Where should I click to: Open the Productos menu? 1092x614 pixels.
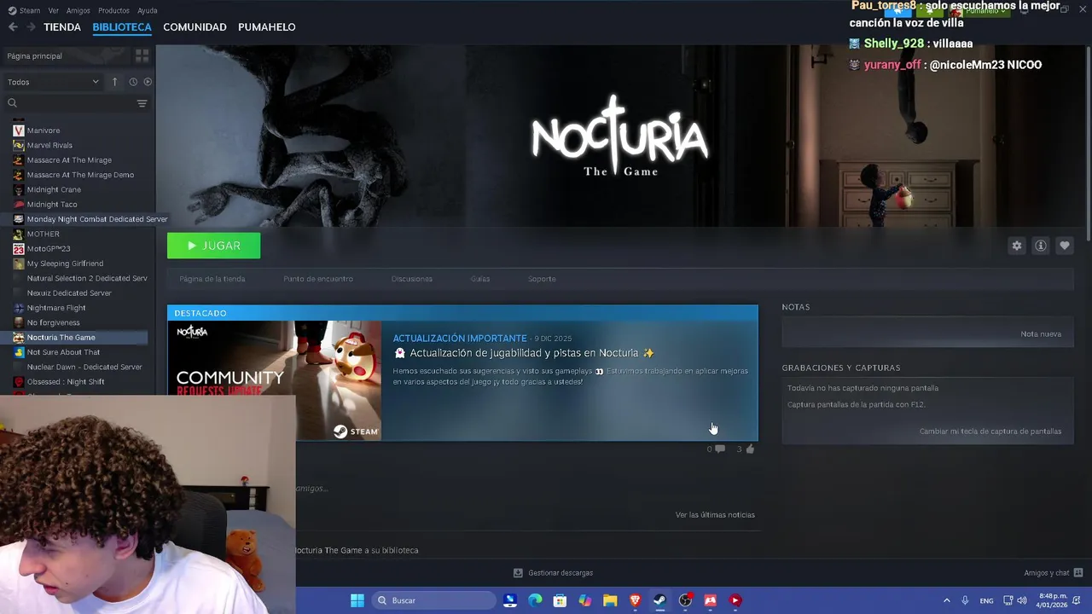click(x=113, y=10)
